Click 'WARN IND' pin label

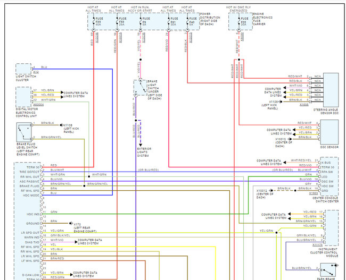tap(31, 237)
